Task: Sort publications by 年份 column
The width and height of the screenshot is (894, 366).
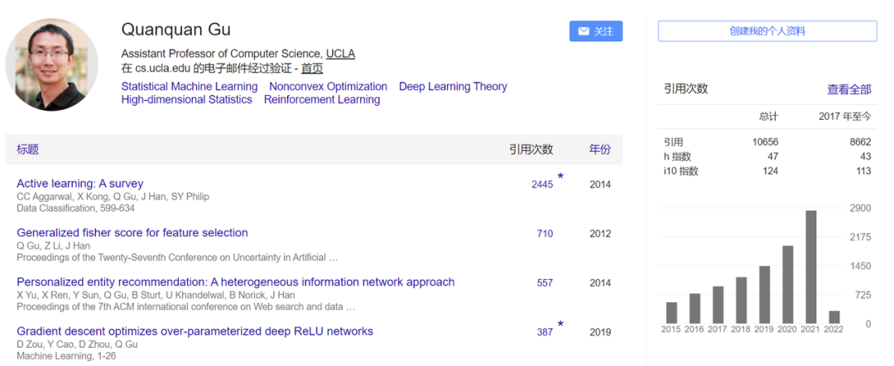Action: 600,150
